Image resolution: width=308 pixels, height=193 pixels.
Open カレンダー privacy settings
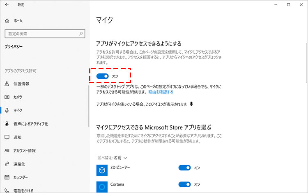[21, 177]
